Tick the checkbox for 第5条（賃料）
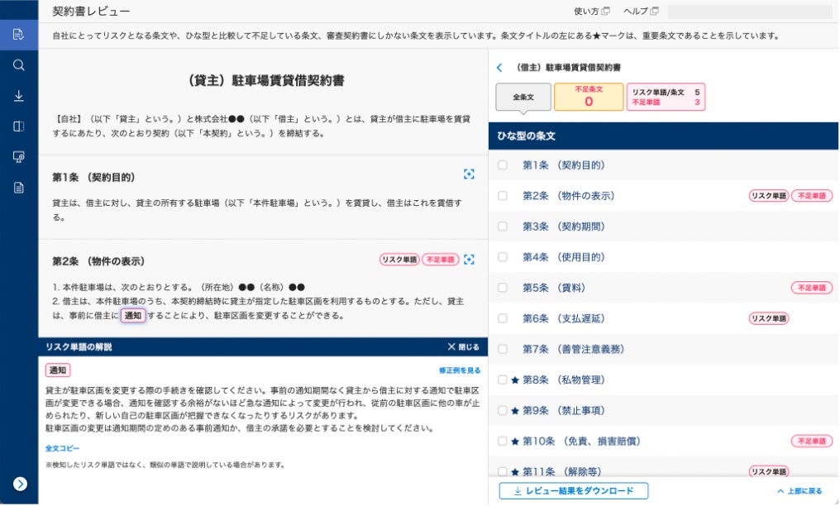Viewport: 840px width, 506px height. pos(503,288)
